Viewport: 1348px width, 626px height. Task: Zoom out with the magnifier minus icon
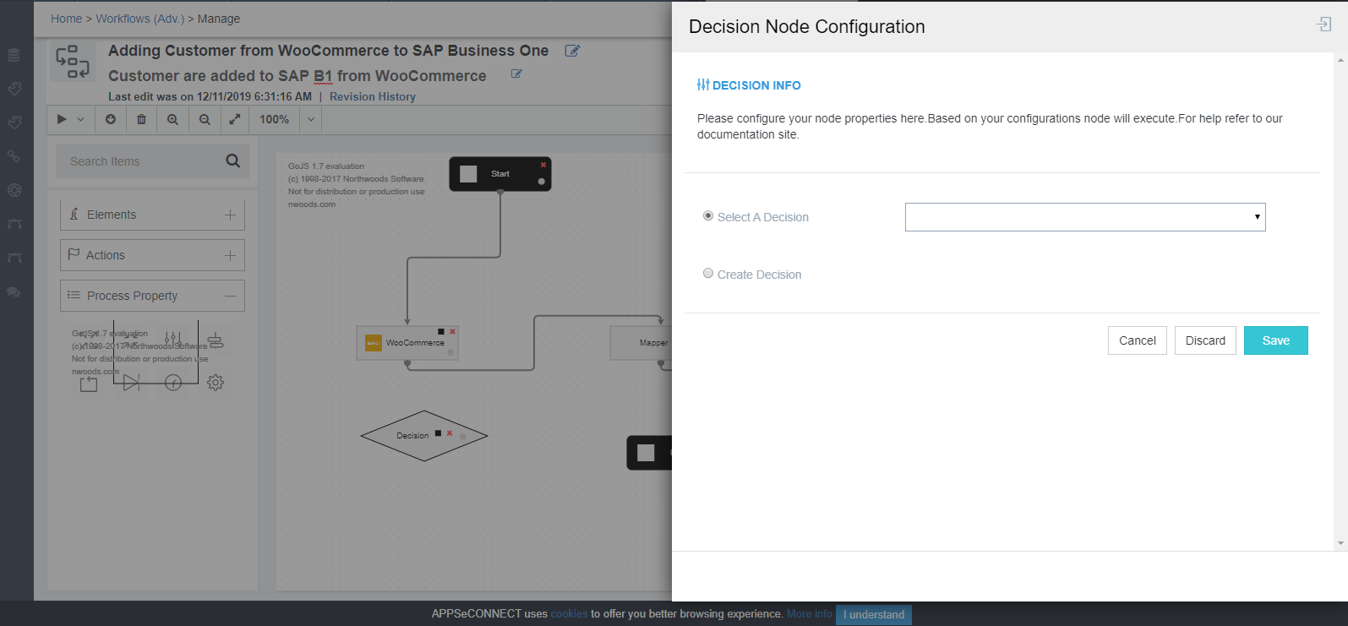click(205, 119)
